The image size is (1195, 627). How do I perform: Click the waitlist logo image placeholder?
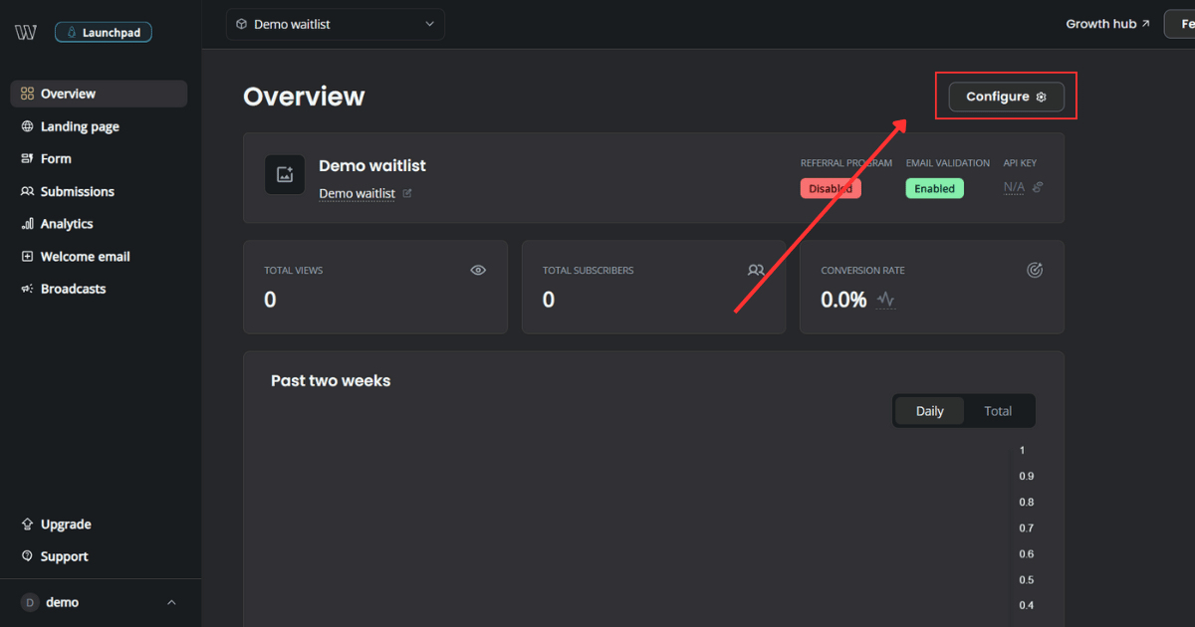[x=285, y=174]
